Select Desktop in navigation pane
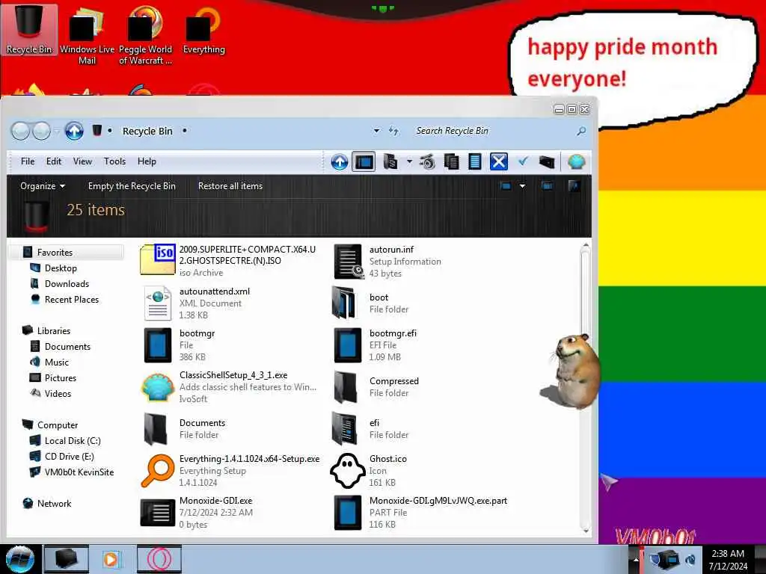The image size is (766, 574). pos(61,268)
